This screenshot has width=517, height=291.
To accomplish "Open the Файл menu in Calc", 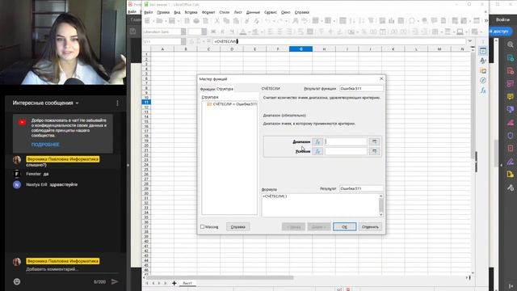I will [149, 12].
